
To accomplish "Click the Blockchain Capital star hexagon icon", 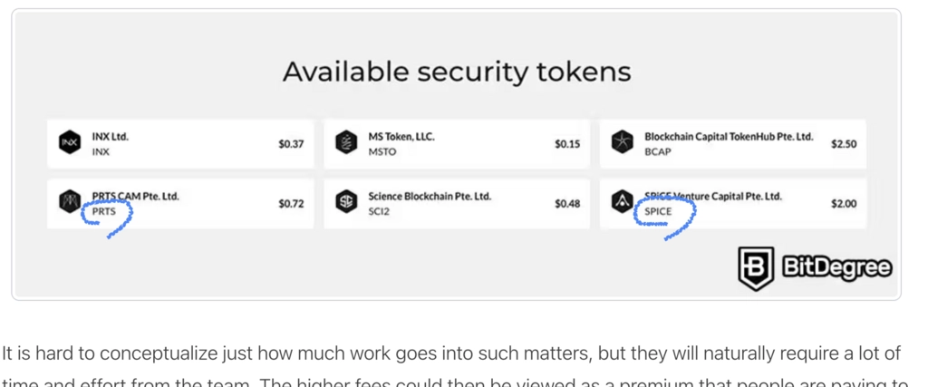I will click(x=622, y=143).
